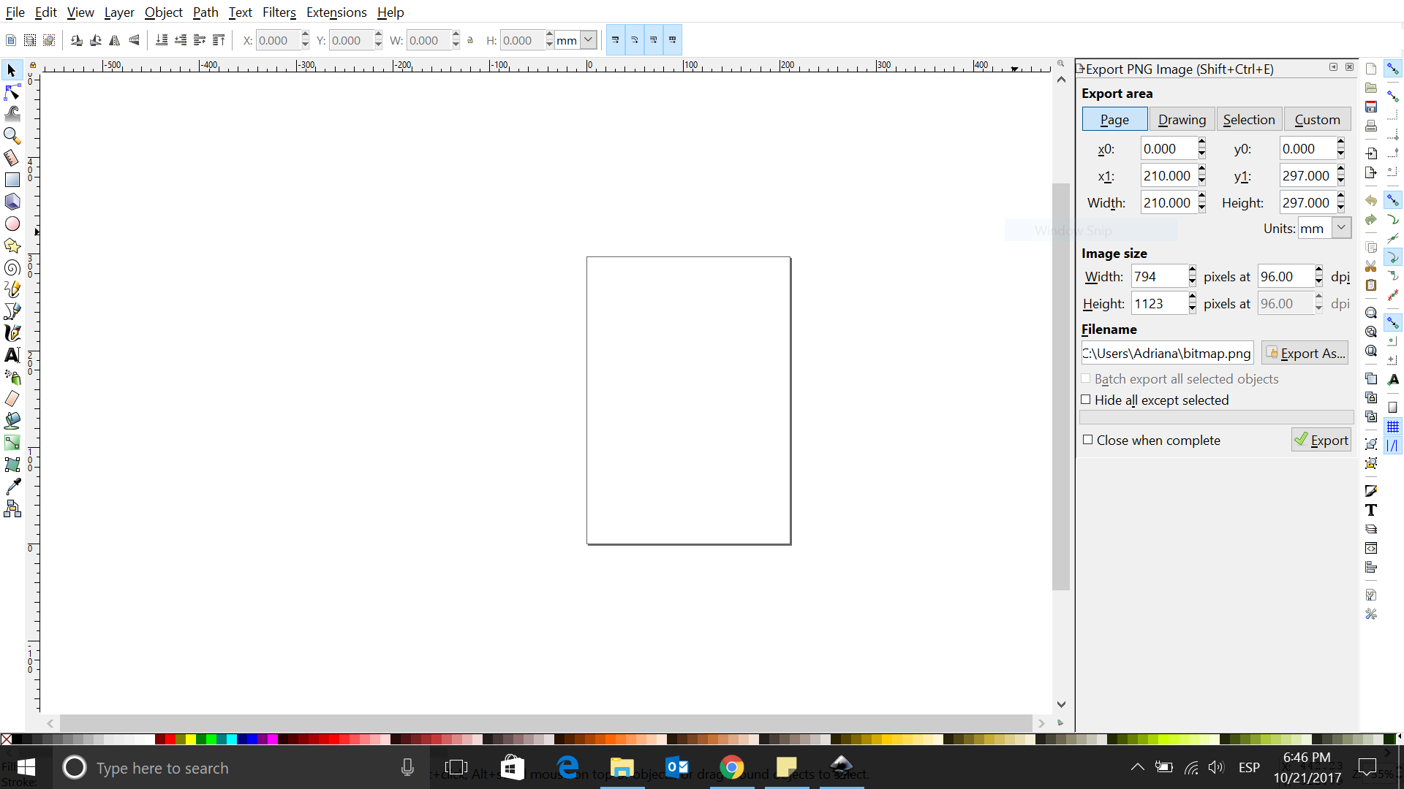Image resolution: width=1404 pixels, height=789 pixels.
Task: Open the Filters menu
Action: [x=279, y=12]
